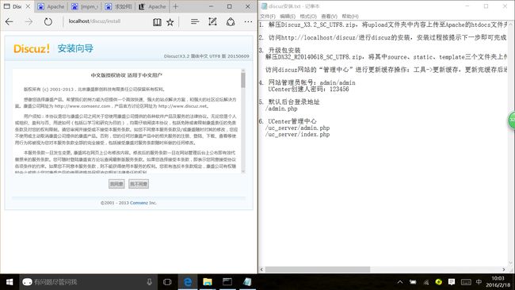Click the UCenter管理中心 heading text

(x=292, y=121)
